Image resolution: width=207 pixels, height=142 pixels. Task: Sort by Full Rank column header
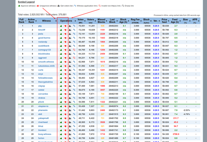(x=22, y=21)
